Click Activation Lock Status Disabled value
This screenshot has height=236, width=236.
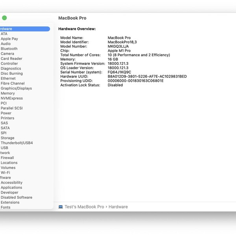[115, 85]
